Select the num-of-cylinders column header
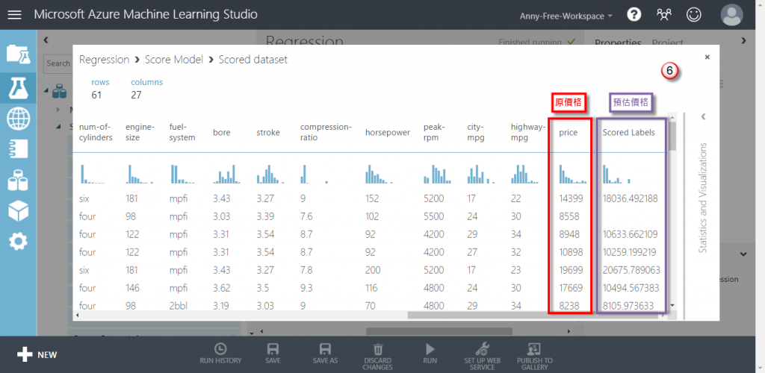Viewport: 765px width, 373px height. pos(96,132)
